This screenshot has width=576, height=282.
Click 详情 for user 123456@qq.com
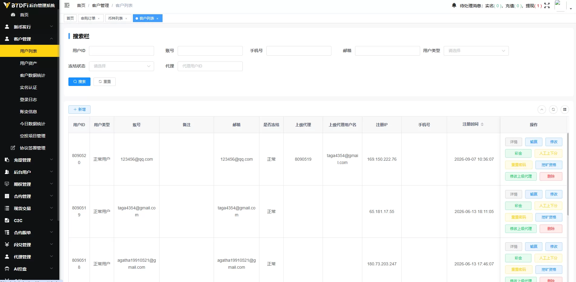[514, 142]
